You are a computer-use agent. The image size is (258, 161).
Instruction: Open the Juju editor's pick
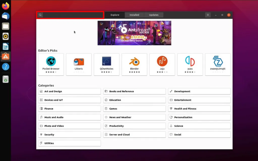tap(162, 61)
